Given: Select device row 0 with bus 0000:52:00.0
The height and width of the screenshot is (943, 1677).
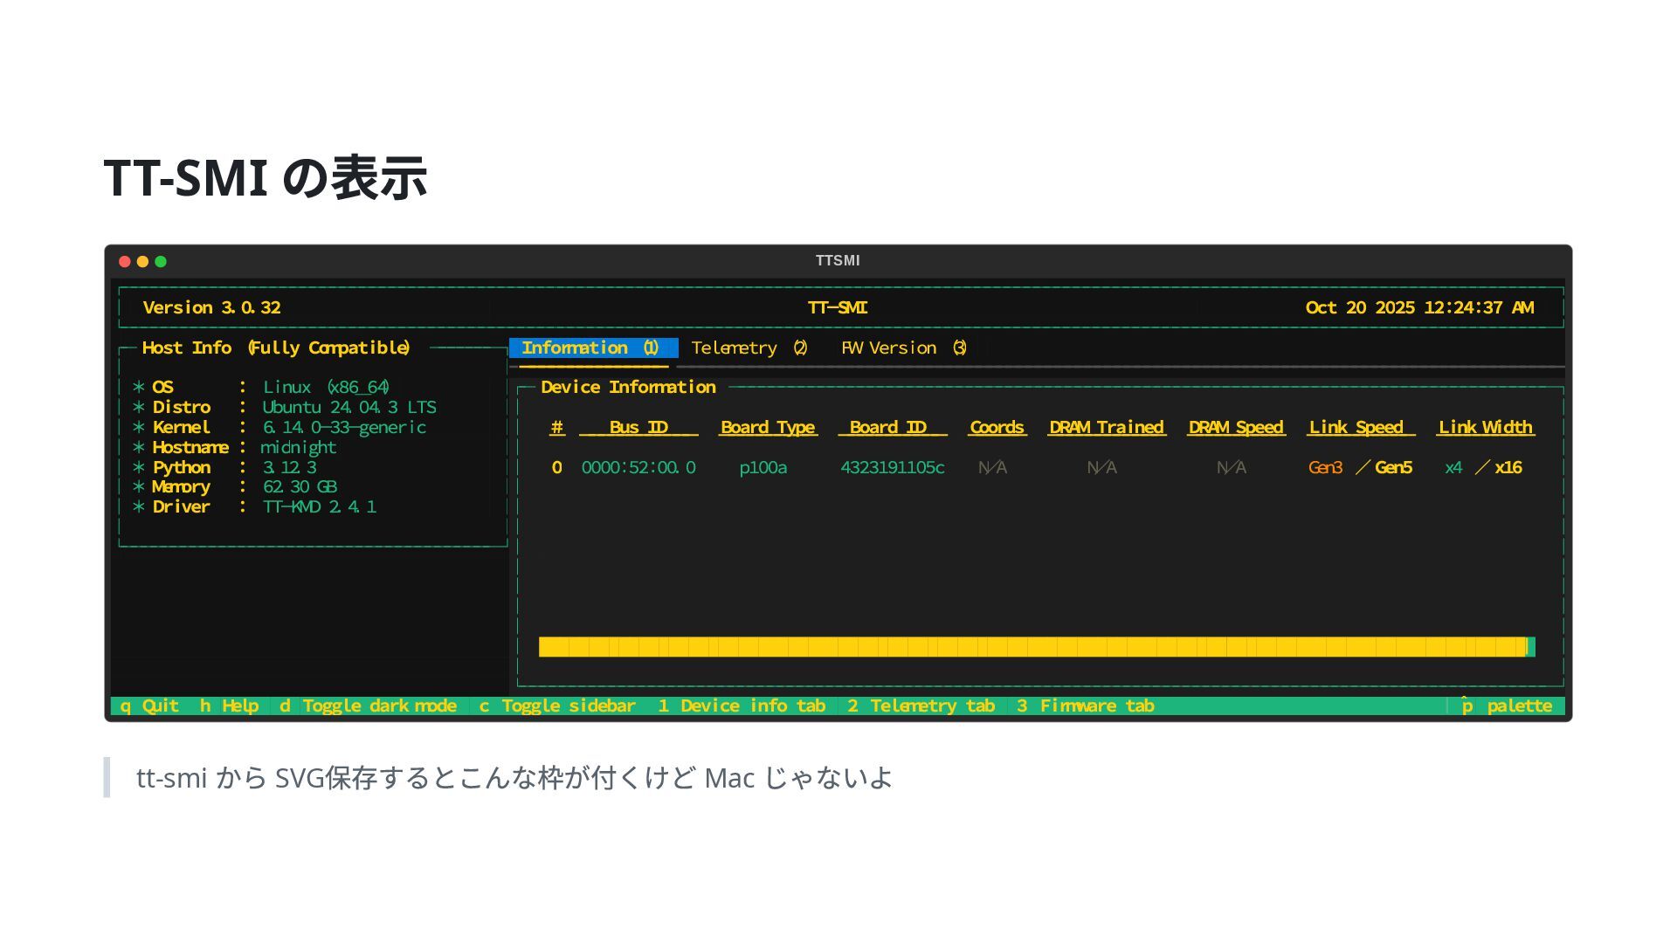Looking at the screenshot, I should 638,468.
